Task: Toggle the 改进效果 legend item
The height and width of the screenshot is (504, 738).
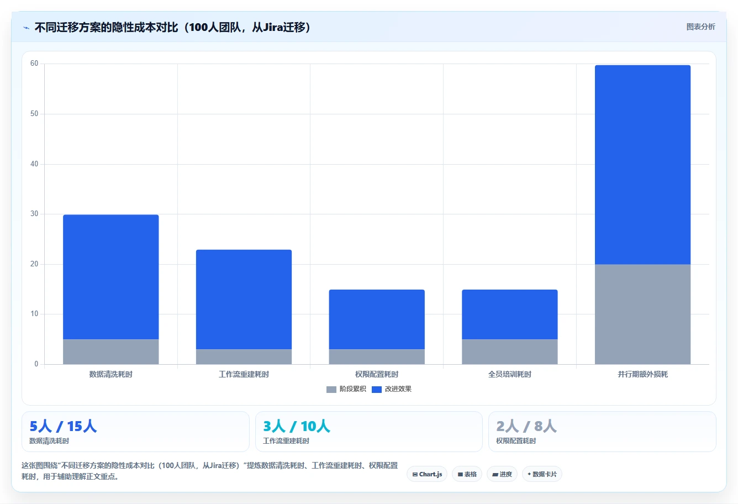Action: [x=392, y=389]
